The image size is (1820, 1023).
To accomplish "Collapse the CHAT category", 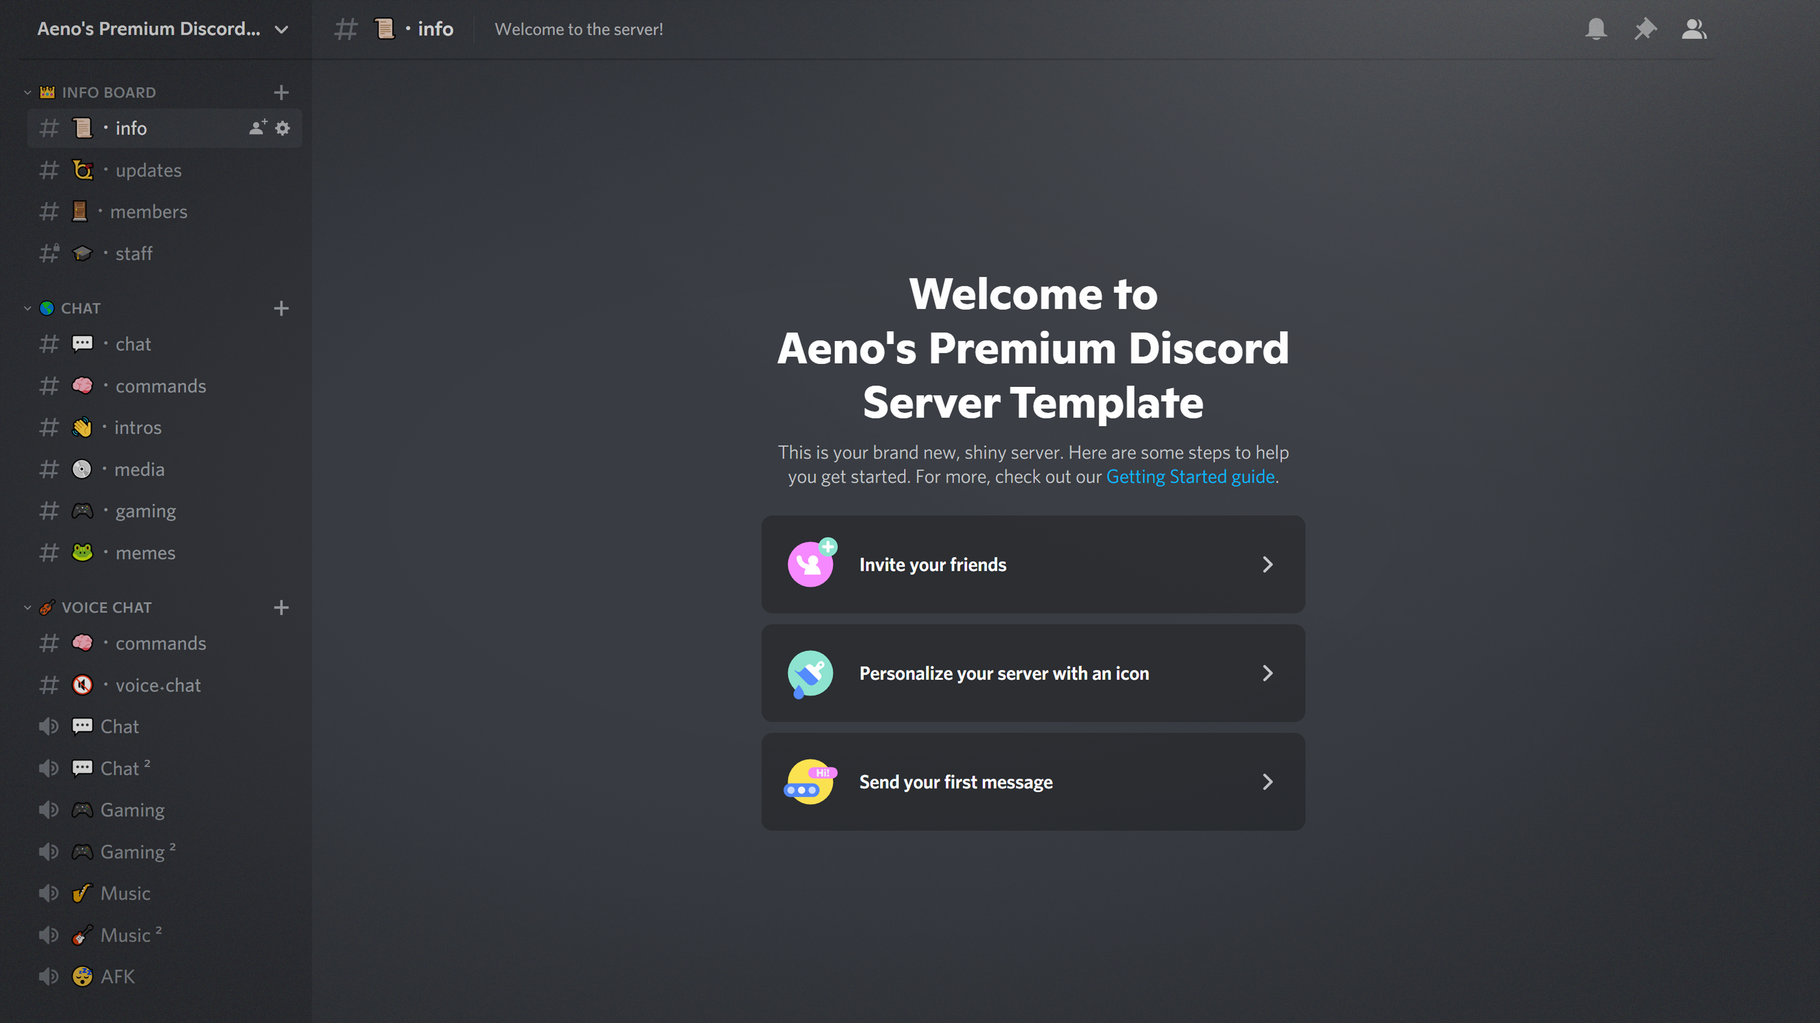I will (80, 308).
